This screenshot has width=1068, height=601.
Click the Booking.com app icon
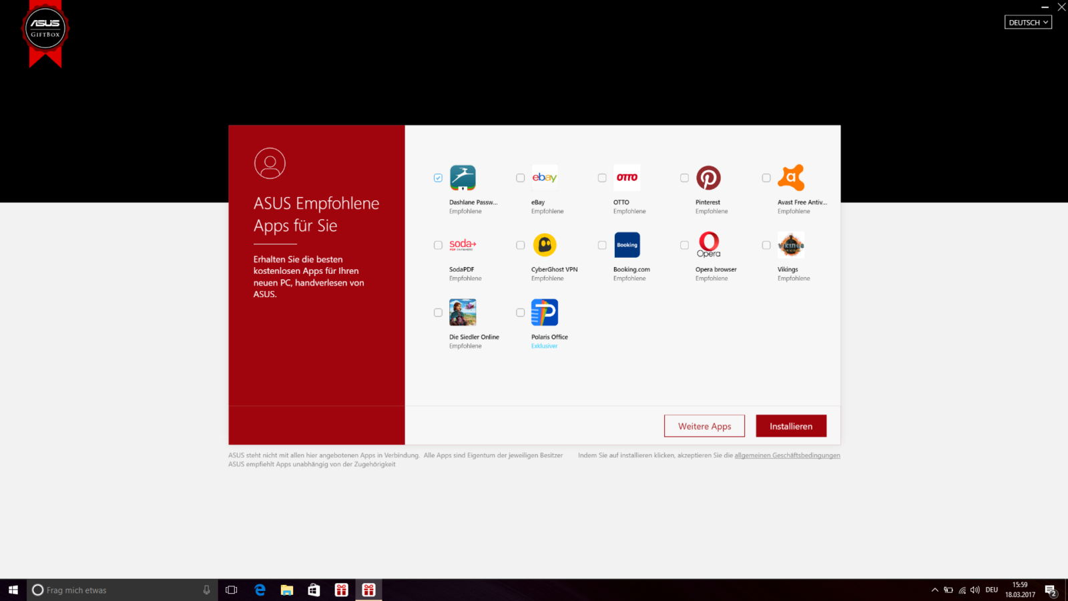pos(627,245)
